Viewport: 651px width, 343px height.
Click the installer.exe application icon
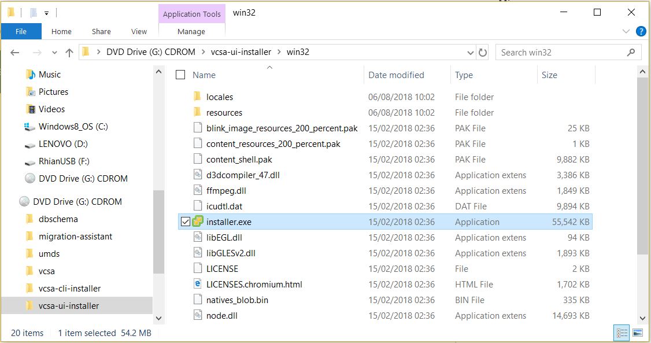[x=198, y=222]
